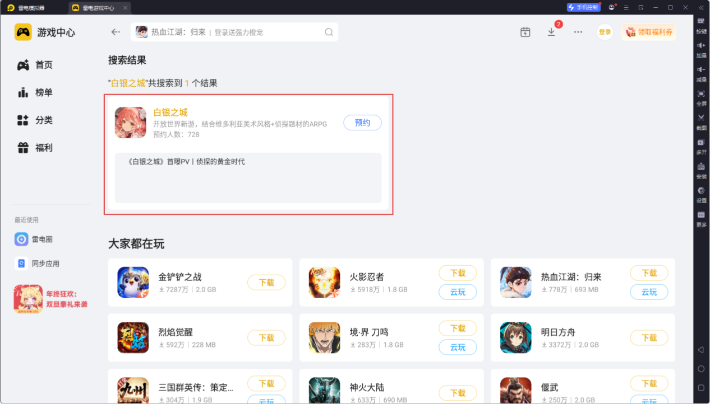Download 偃武
Image resolution: width=710 pixels, height=404 pixels.
click(x=649, y=384)
